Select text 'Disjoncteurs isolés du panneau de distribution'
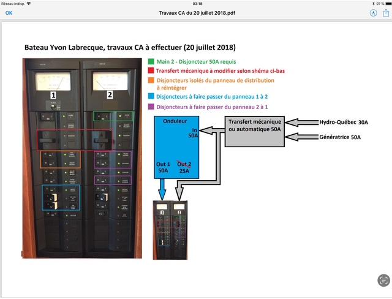The height and width of the screenshot is (299, 392). tap(216, 80)
